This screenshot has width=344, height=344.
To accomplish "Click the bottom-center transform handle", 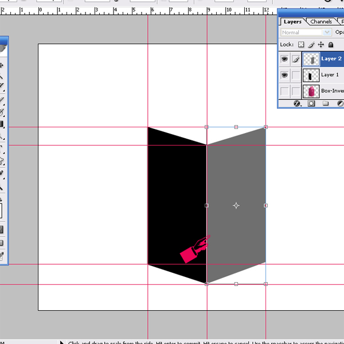I will coord(236,284).
